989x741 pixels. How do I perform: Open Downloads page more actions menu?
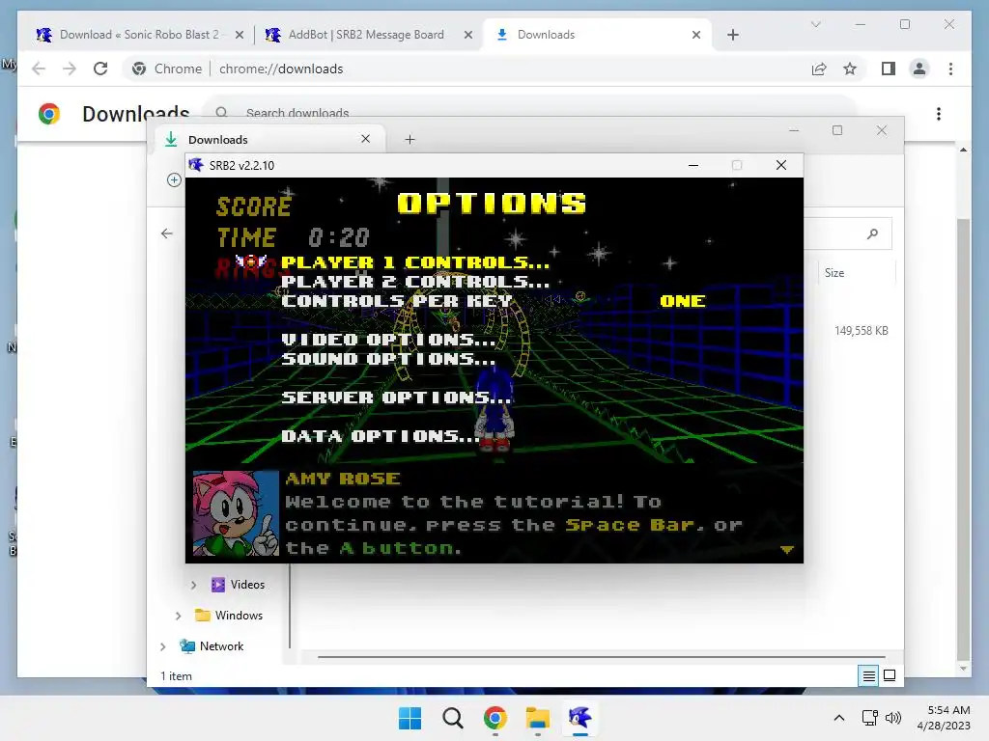pos(939,114)
